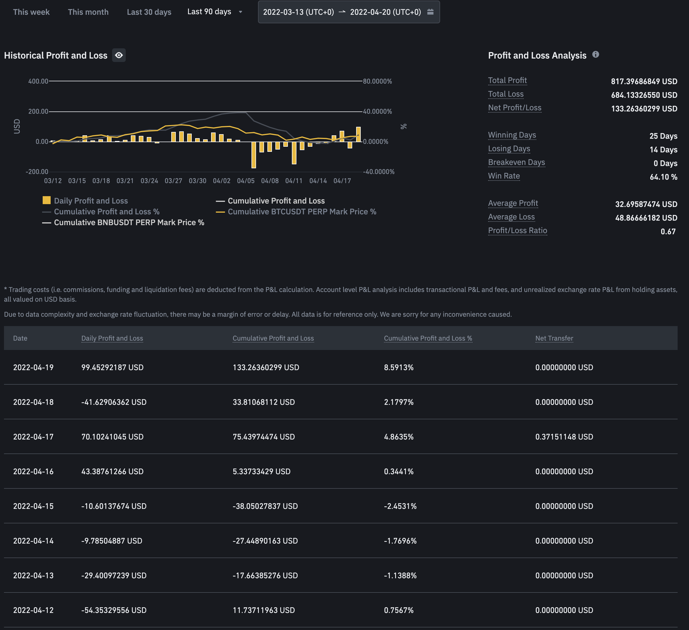Click the Daily Profit and Loss legend square
689x630 pixels.
[x=46, y=200]
